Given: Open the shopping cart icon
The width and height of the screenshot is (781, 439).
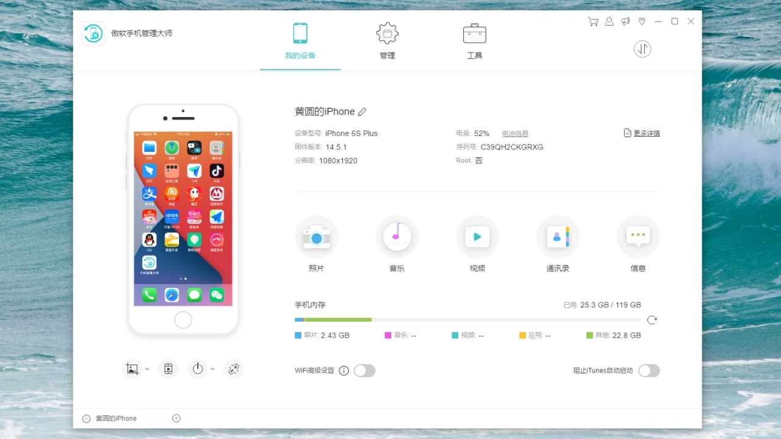Looking at the screenshot, I should click(593, 21).
